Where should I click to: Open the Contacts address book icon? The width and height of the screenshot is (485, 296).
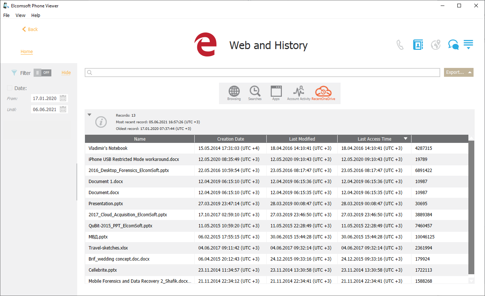tap(418, 45)
